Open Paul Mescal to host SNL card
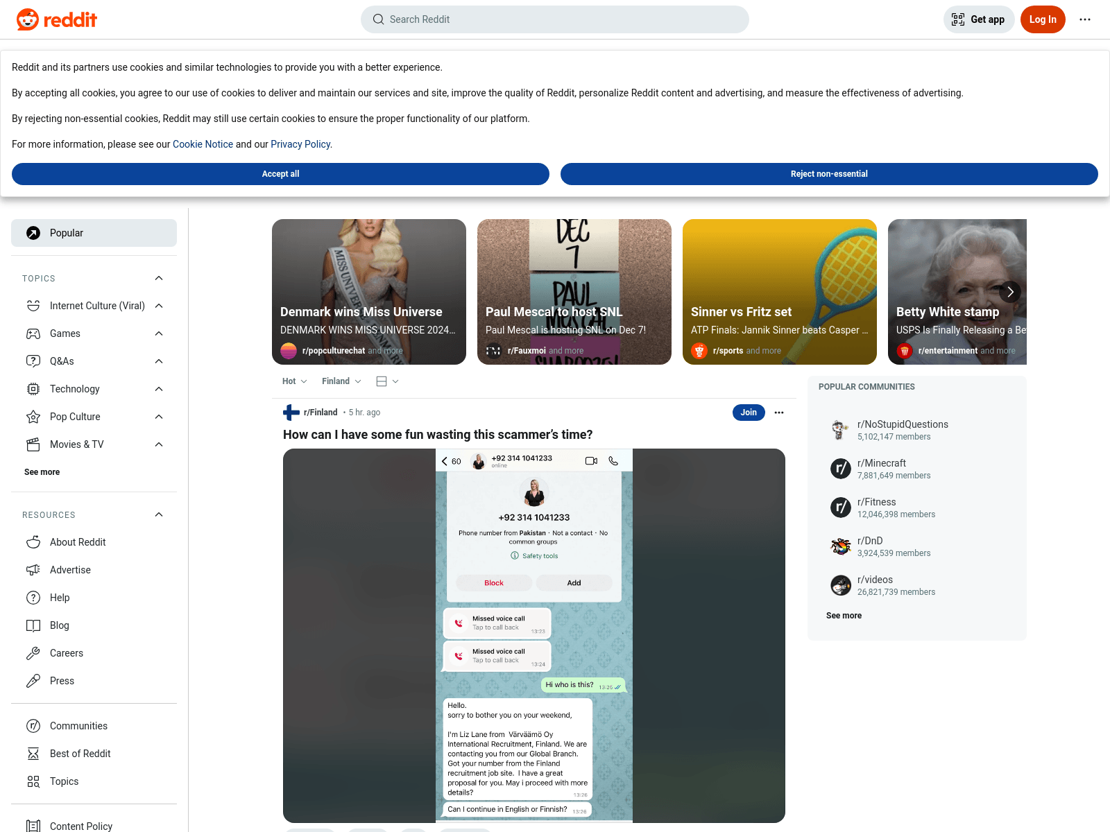The height and width of the screenshot is (832, 1110). click(x=574, y=292)
